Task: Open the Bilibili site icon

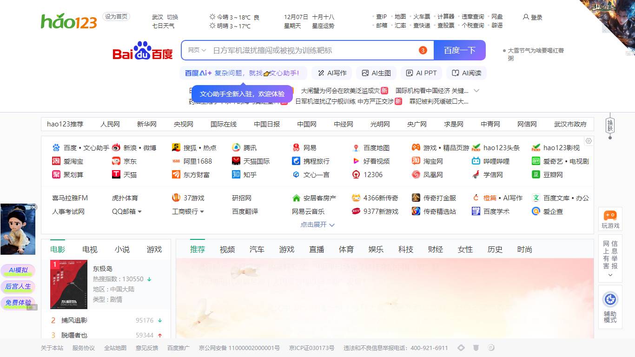Action: pyautogui.click(x=476, y=161)
